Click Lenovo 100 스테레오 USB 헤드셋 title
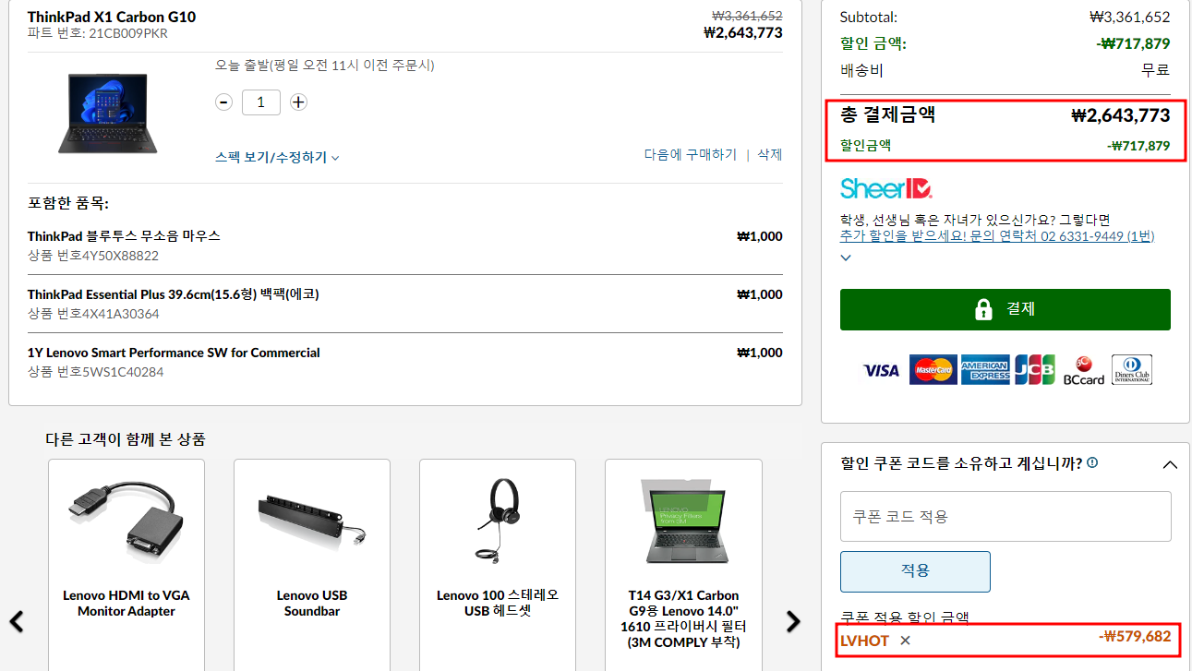 [x=498, y=604]
